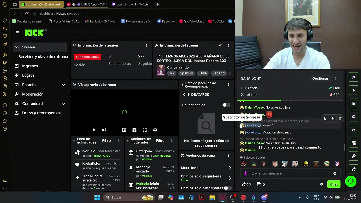Reload the browser page
The image size is (361, 203).
pos(27,14)
